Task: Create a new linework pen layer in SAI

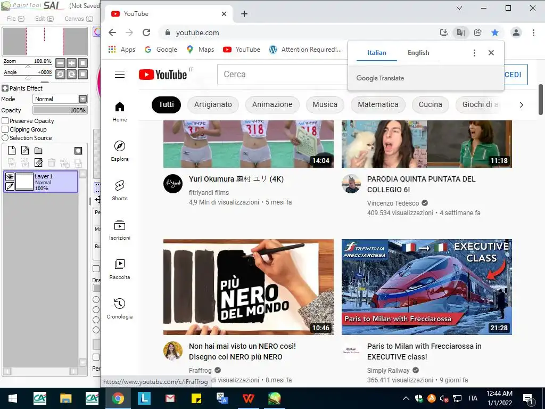Action: pos(25,150)
